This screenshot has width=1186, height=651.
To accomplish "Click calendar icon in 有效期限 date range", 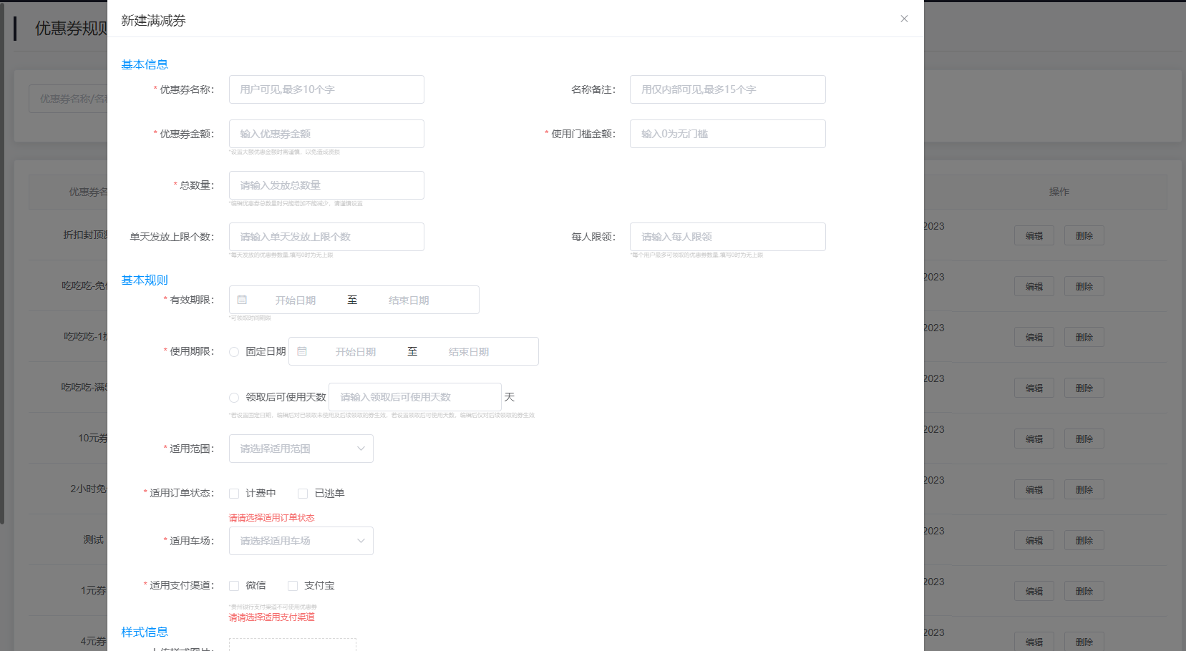I will tap(242, 300).
